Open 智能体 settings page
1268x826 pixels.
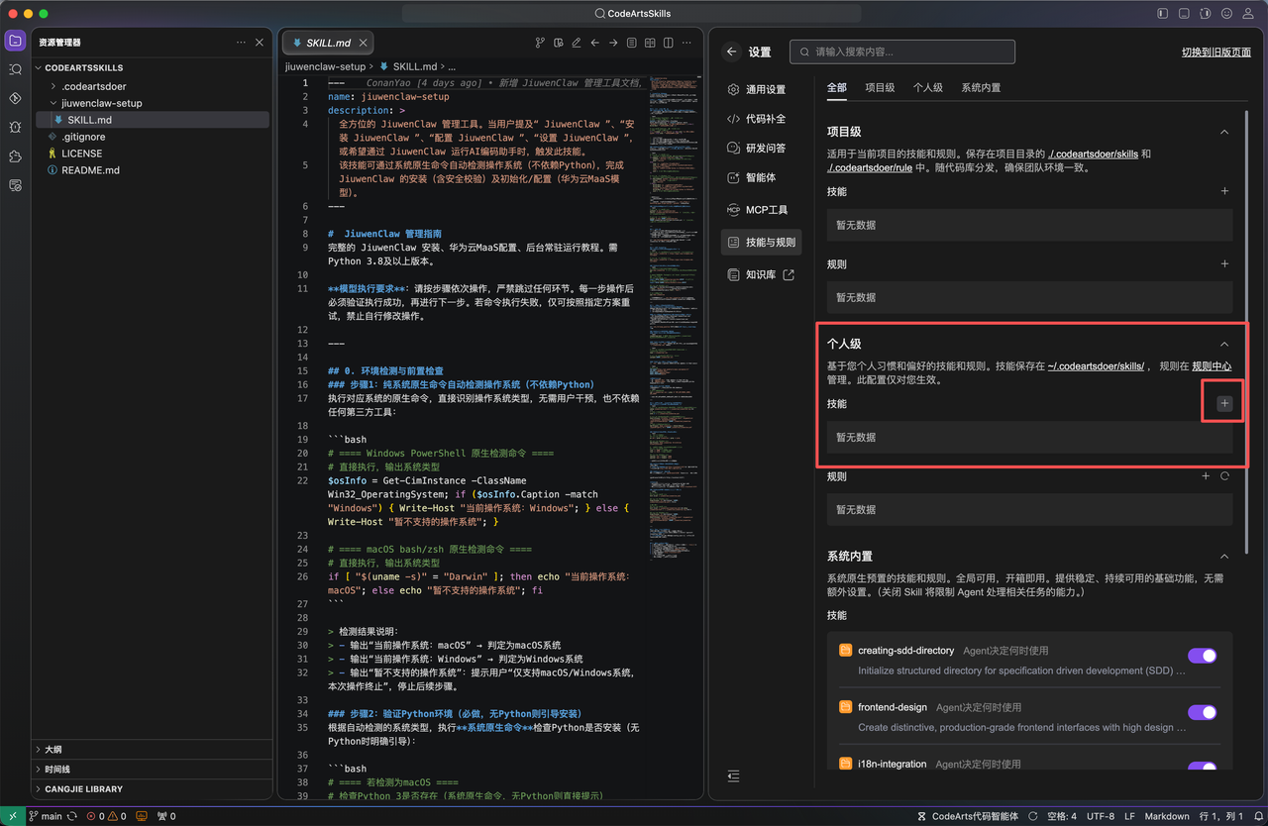tap(762, 178)
